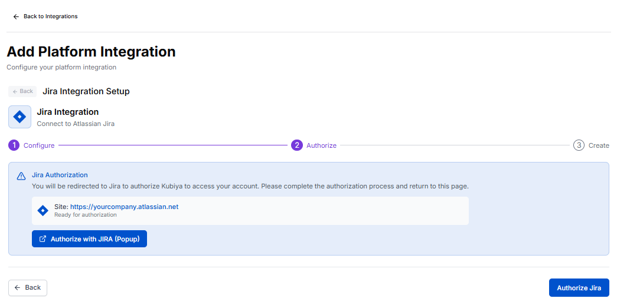Click the warning triangle icon in Jira Authorization
The height and width of the screenshot is (305, 617).
[x=21, y=176]
